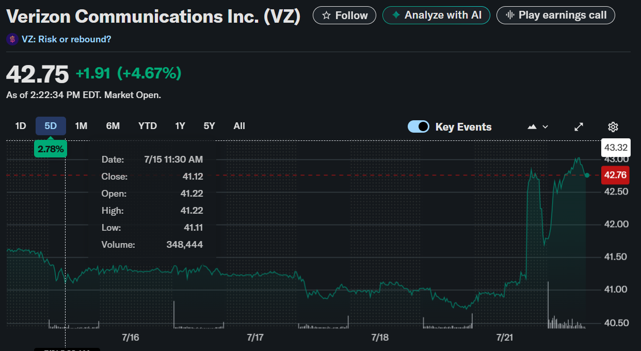Screen dimensions: 641x351
Task: Switch chart to 1Y range
Action: [180, 126]
